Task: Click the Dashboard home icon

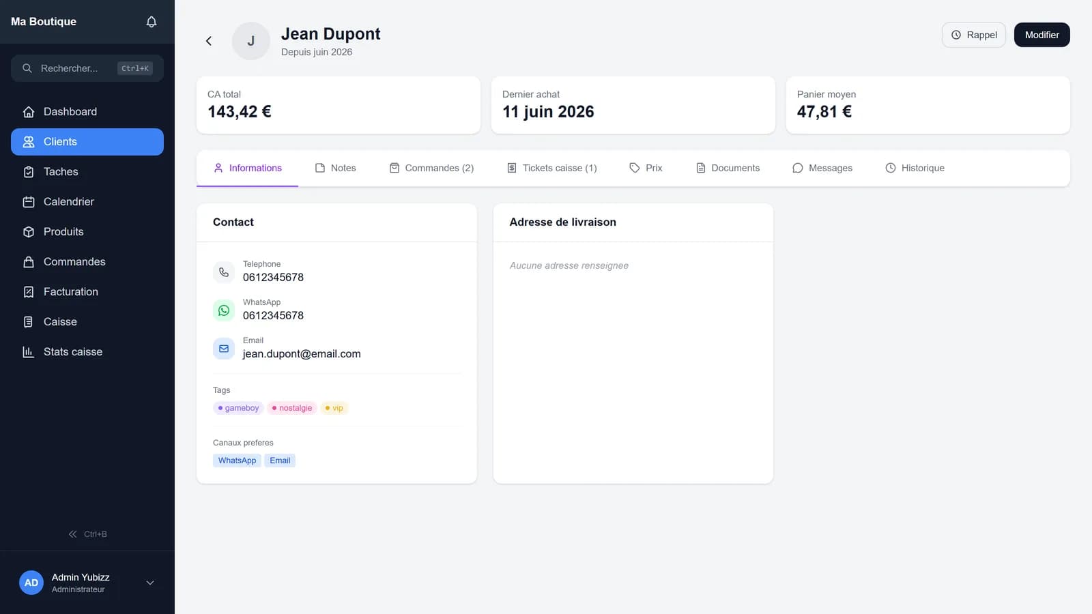Action: [29, 112]
